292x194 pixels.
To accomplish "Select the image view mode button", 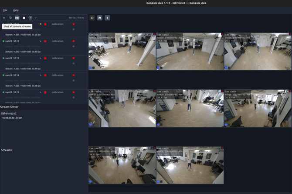I will [100, 18].
